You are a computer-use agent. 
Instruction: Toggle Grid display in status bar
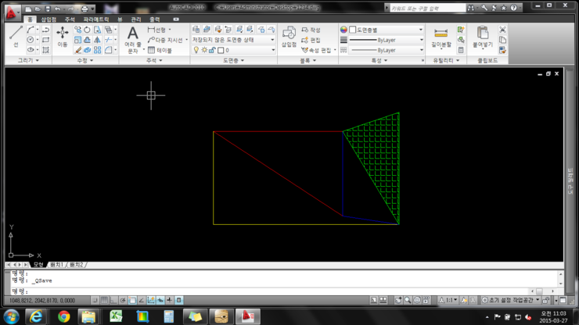tap(105, 300)
